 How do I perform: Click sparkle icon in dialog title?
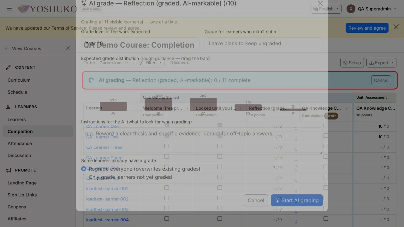coord(84,3)
